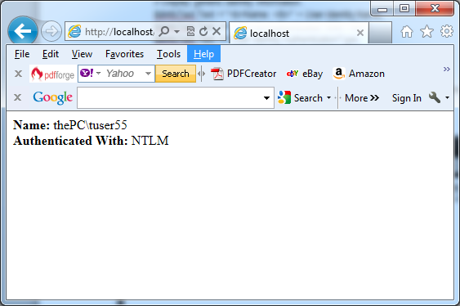Click the Google logo
Screen dimensions: 460x306
click(53, 98)
